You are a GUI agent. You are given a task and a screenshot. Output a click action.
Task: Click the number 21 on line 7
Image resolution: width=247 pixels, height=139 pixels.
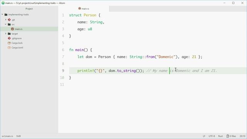tap(194, 57)
